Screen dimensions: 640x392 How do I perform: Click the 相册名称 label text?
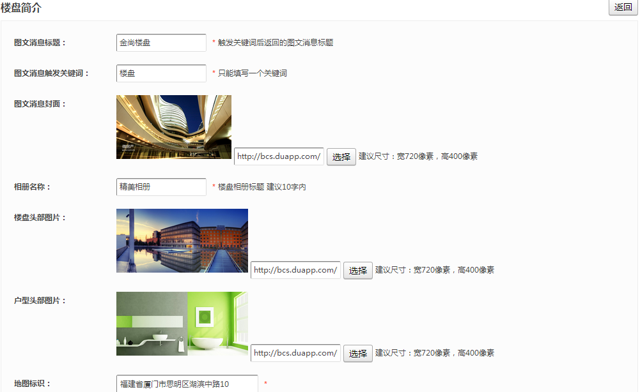click(32, 187)
